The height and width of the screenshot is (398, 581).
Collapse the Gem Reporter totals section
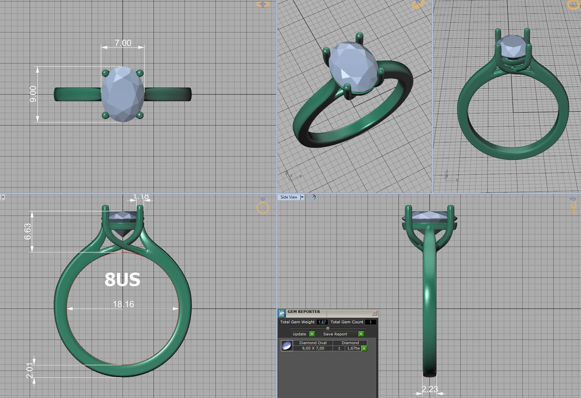pyautogui.click(x=328, y=328)
